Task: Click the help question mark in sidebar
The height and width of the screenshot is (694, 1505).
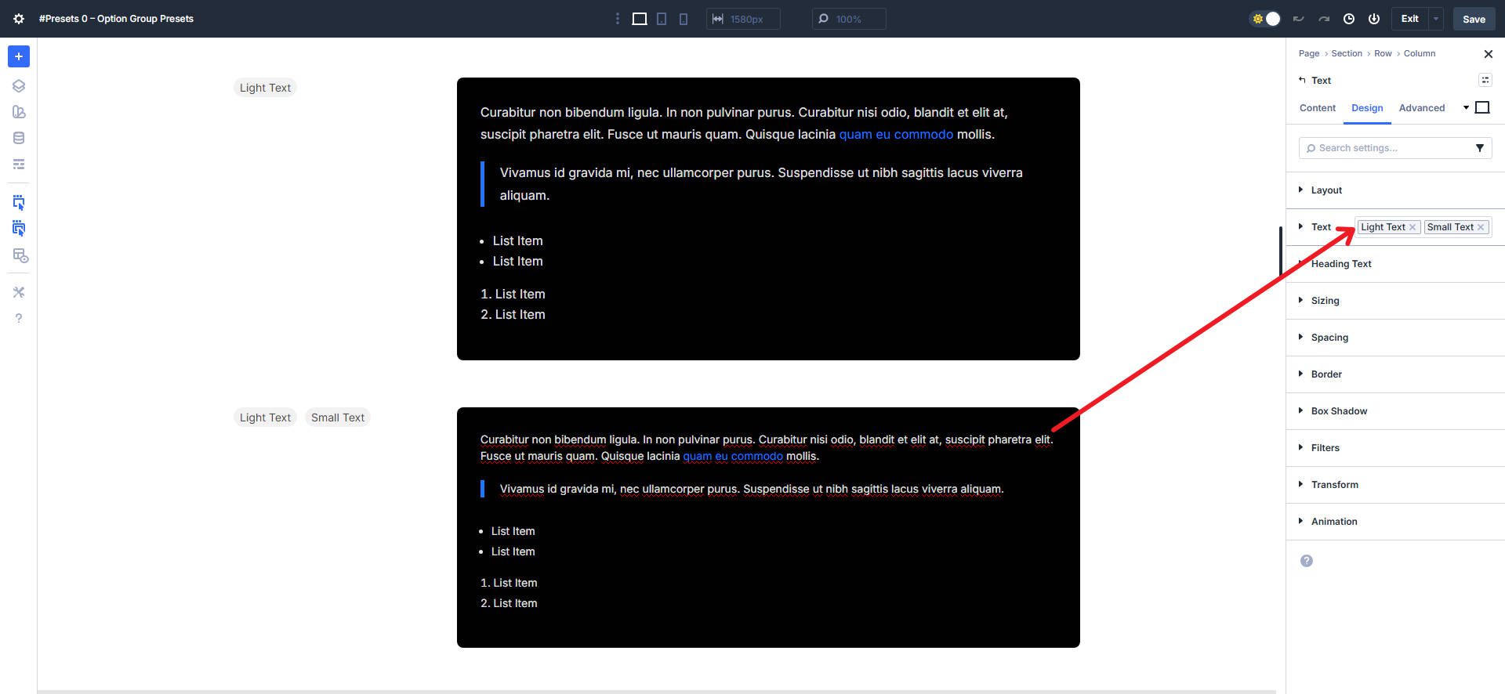Action: (19, 318)
